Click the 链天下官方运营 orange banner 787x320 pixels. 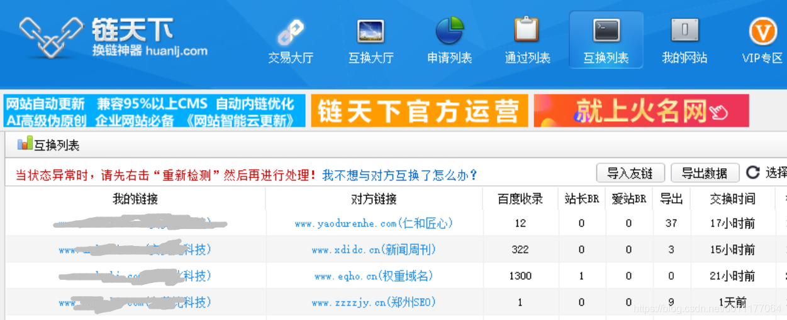coord(419,111)
